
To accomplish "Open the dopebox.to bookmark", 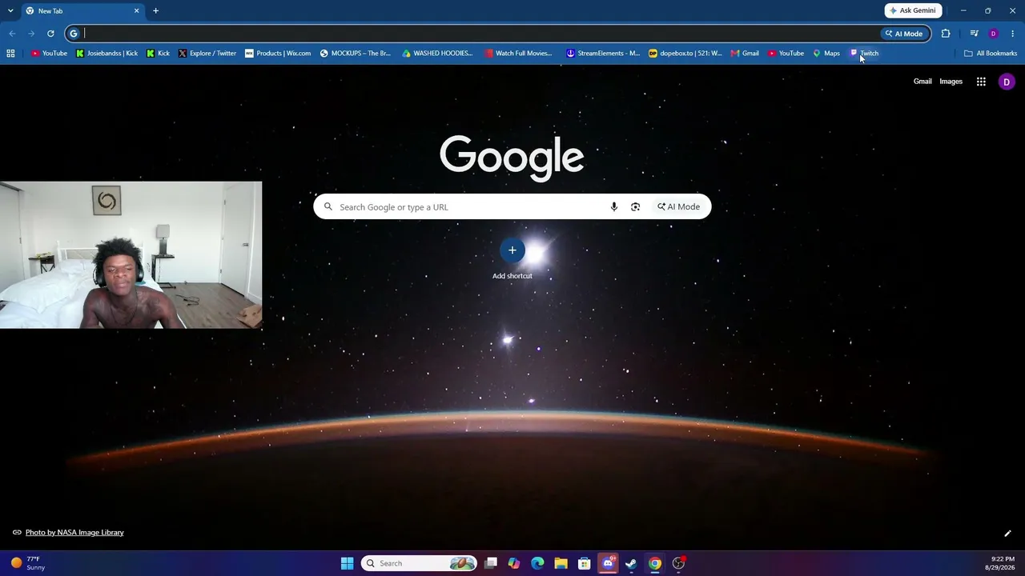I will (685, 54).
